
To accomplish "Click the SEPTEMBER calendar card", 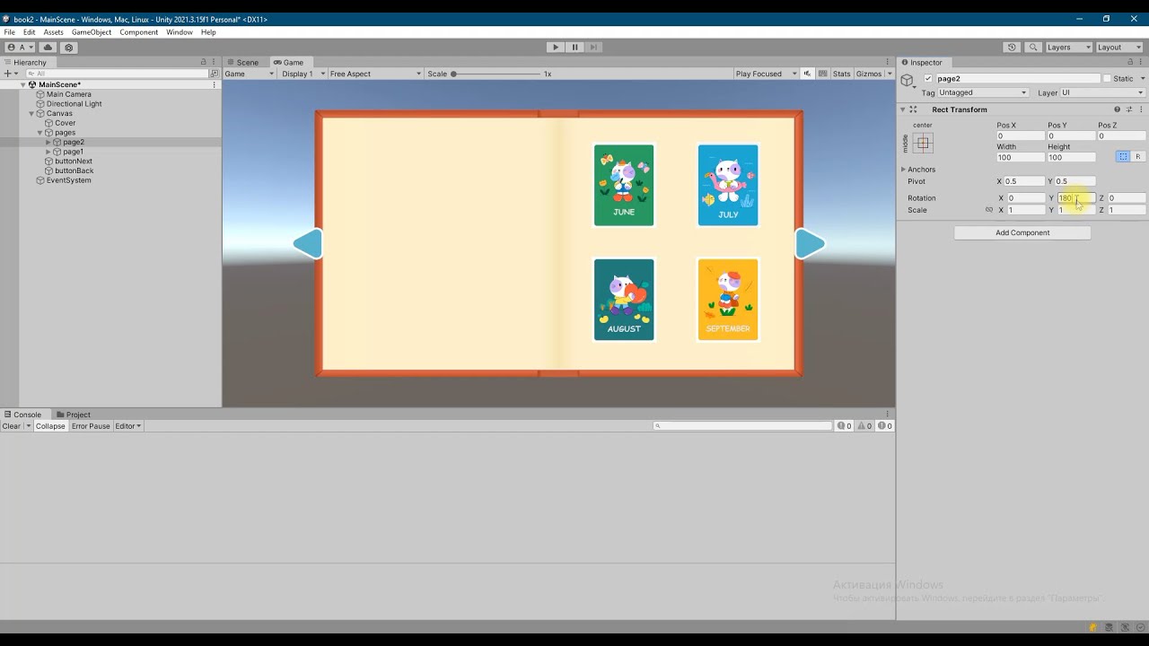I will pyautogui.click(x=728, y=300).
